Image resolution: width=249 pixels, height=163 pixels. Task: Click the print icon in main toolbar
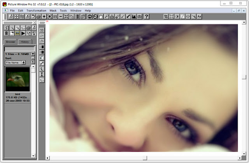(39, 16)
